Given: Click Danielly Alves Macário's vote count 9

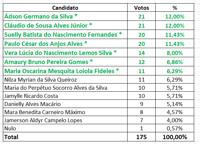Looking at the screenshot, I should [x=142, y=104].
